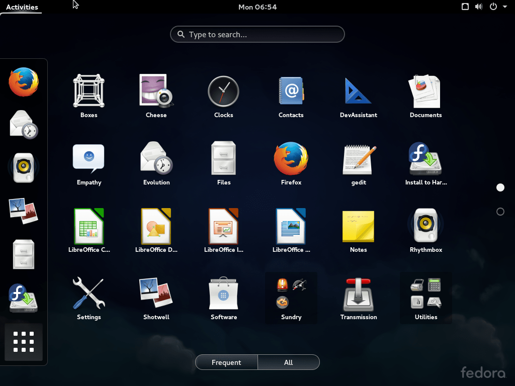This screenshot has height=386, width=515.
Task: Open Evolution from the dash sidebar
Action: coord(24,125)
